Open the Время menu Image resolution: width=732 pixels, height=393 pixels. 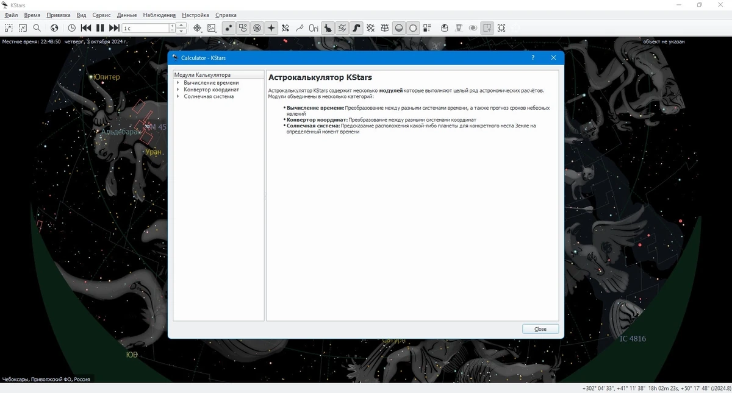[32, 15]
